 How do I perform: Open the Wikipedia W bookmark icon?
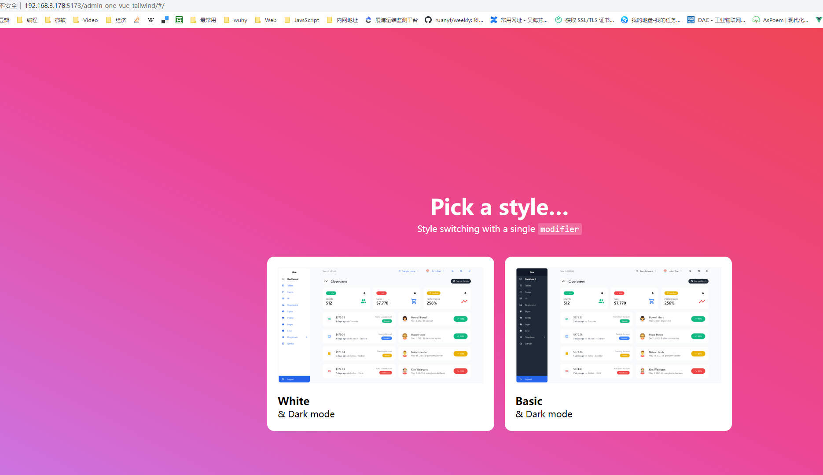(151, 20)
